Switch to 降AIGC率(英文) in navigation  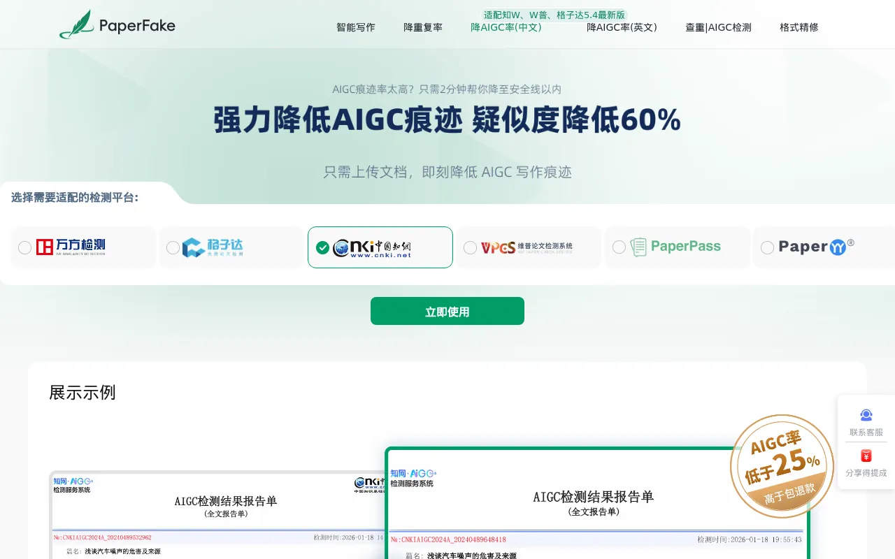(622, 27)
